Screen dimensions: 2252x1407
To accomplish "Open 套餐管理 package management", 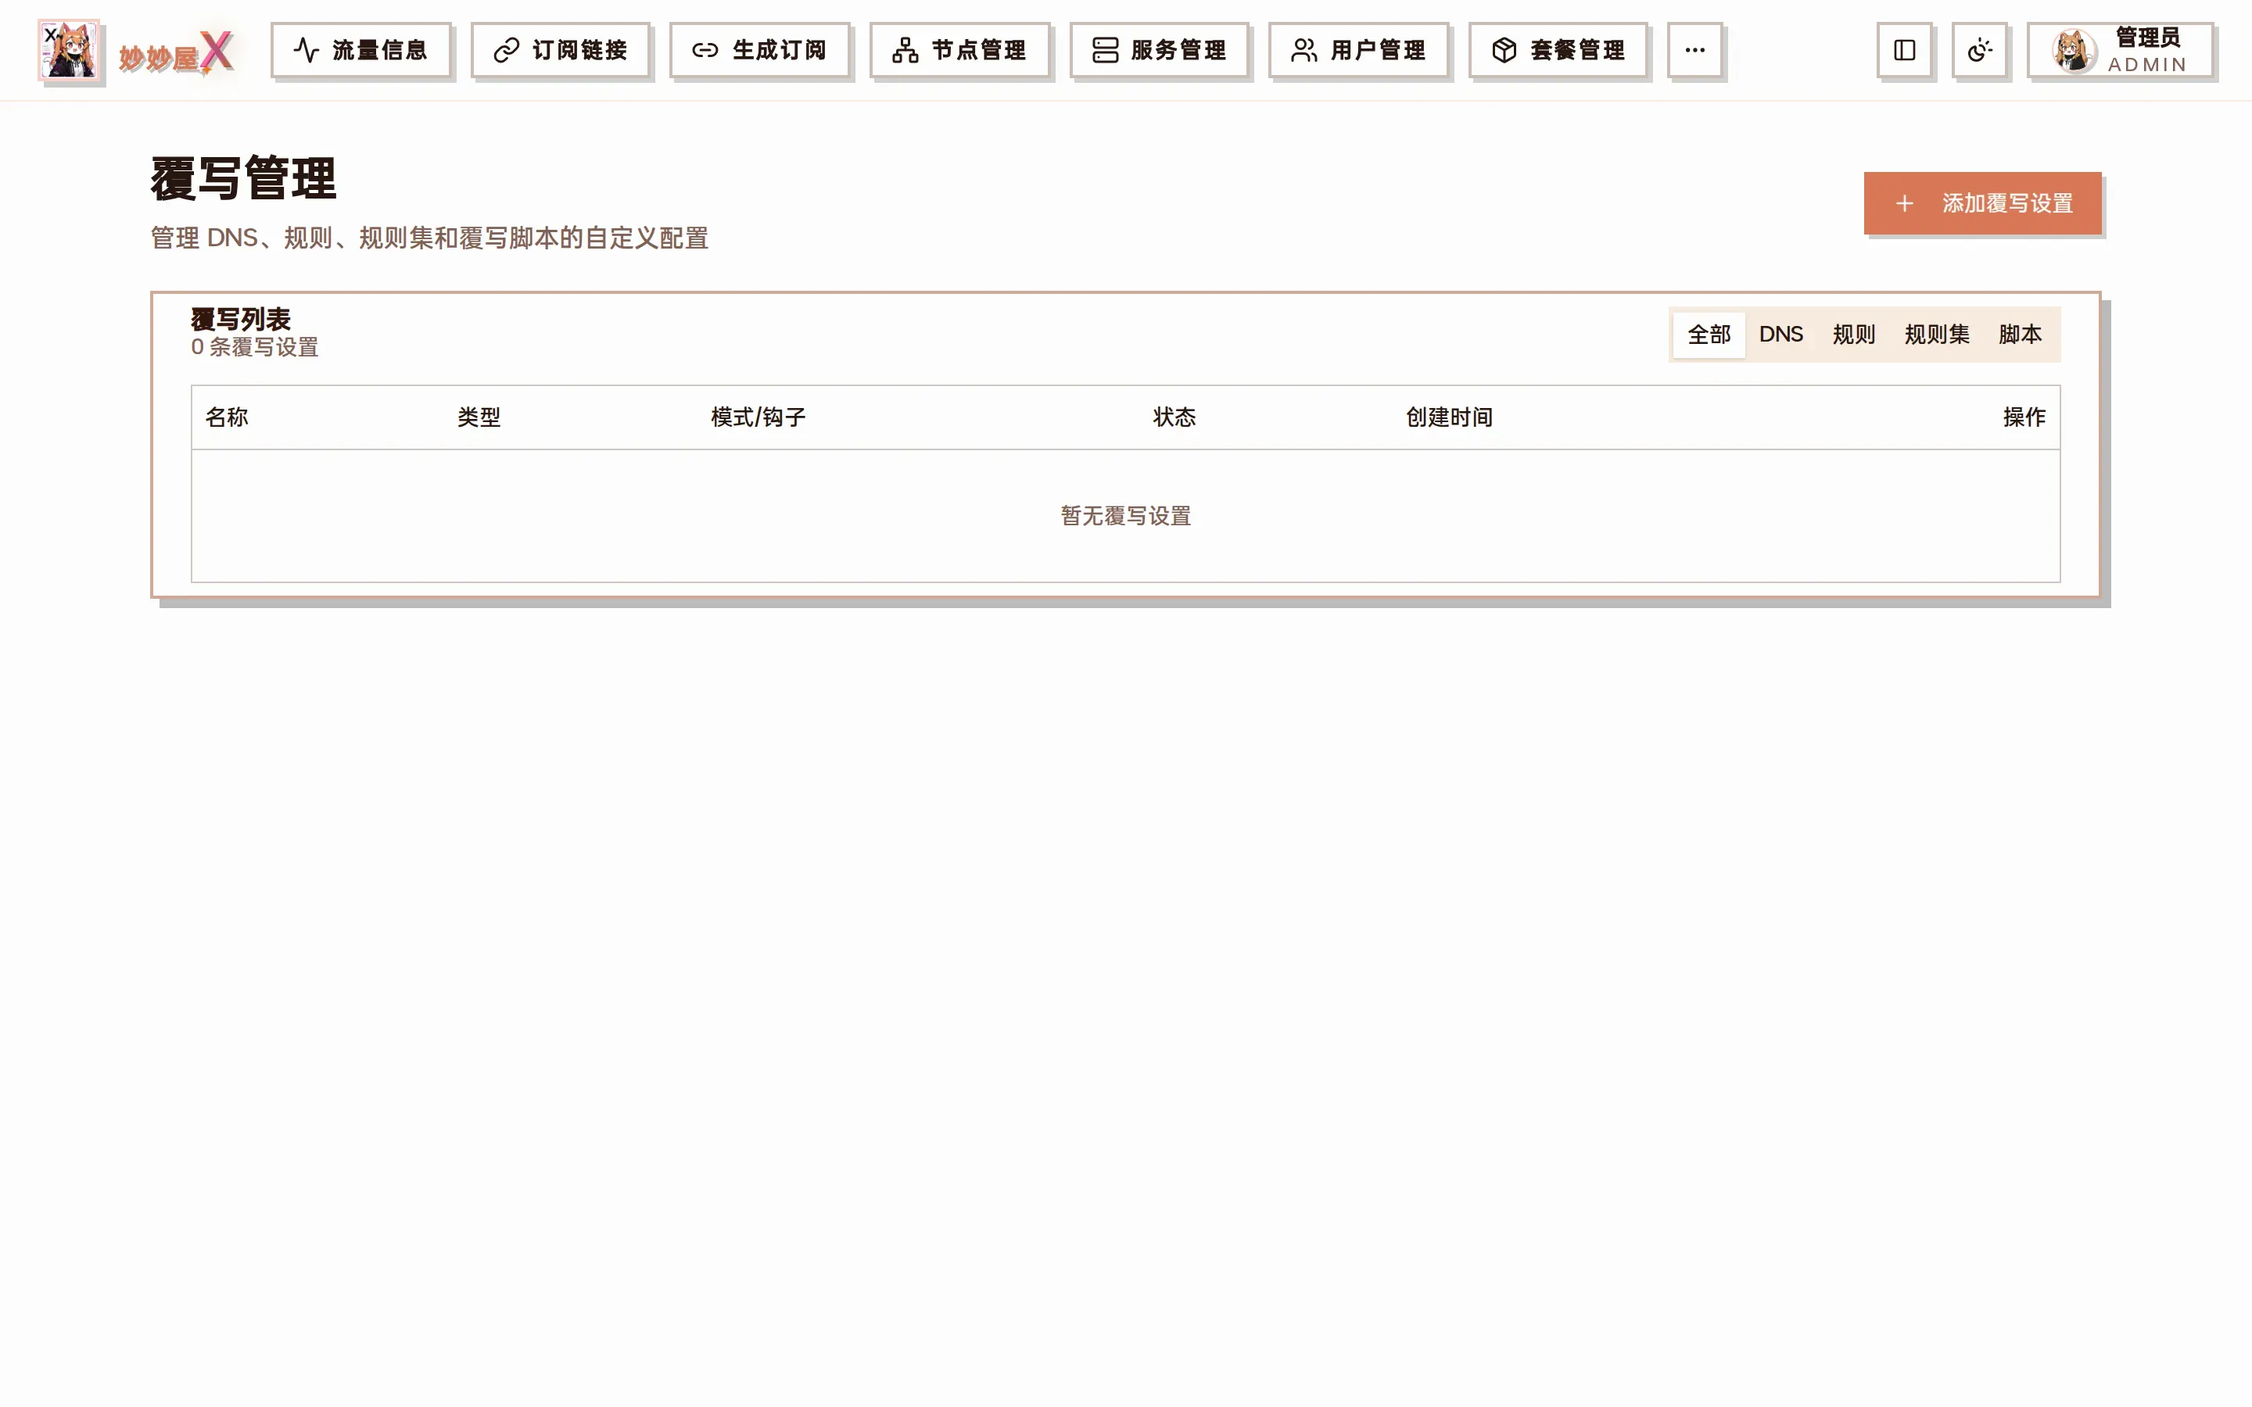I will tap(1558, 50).
